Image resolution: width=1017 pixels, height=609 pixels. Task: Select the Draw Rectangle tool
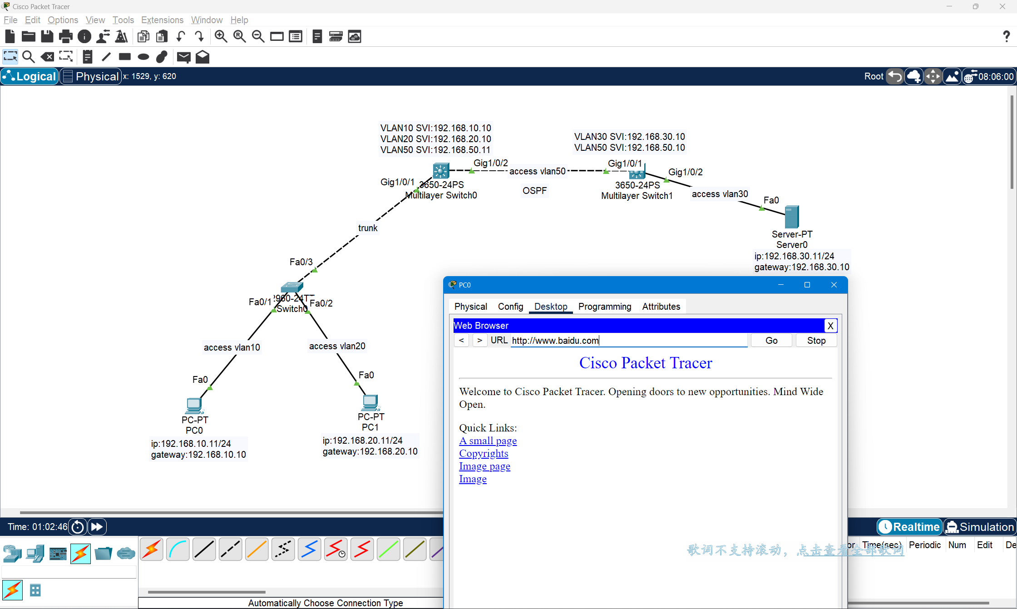click(125, 57)
